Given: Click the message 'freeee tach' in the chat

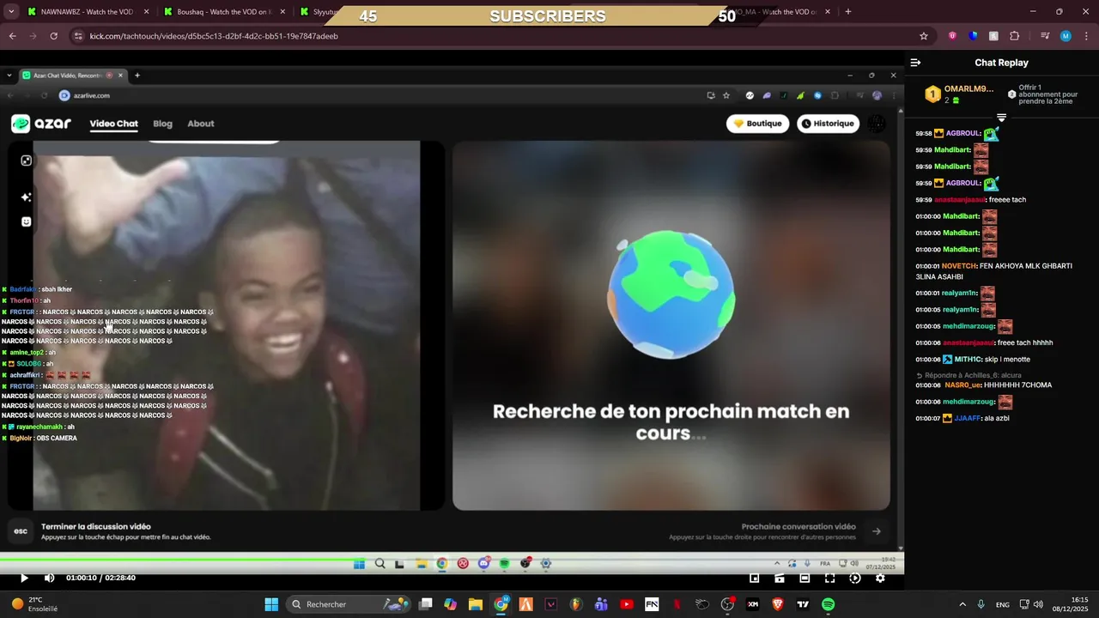Looking at the screenshot, I should point(1007,200).
